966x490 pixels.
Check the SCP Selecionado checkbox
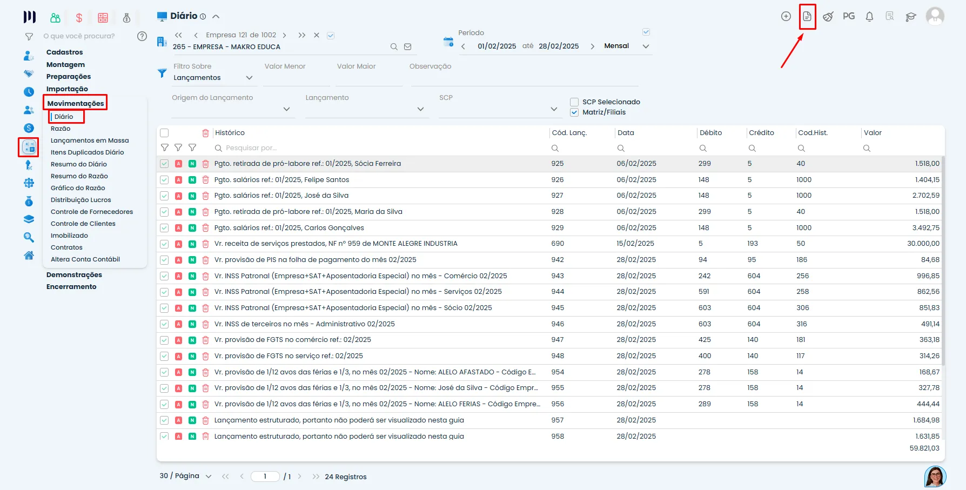coord(574,102)
